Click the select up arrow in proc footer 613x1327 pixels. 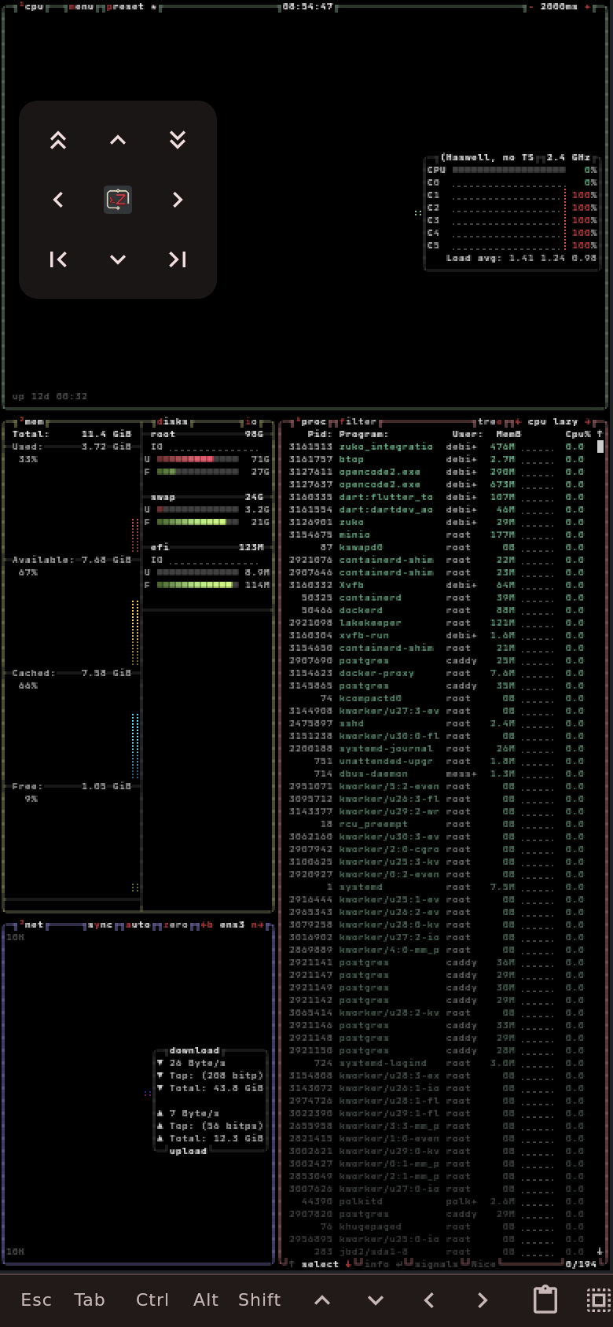(292, 1264)
